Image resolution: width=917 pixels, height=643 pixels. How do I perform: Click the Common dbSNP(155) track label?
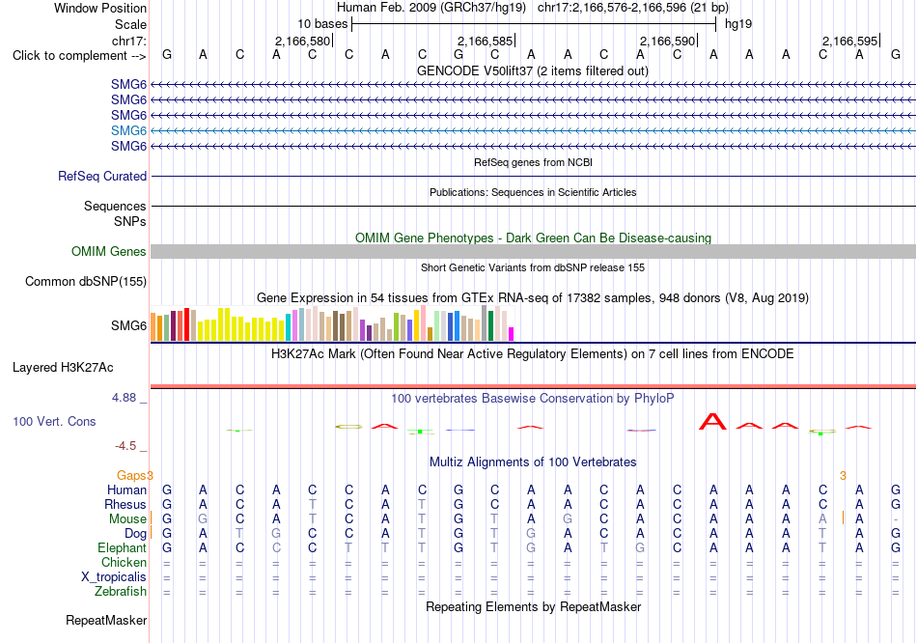click(85, 281)
